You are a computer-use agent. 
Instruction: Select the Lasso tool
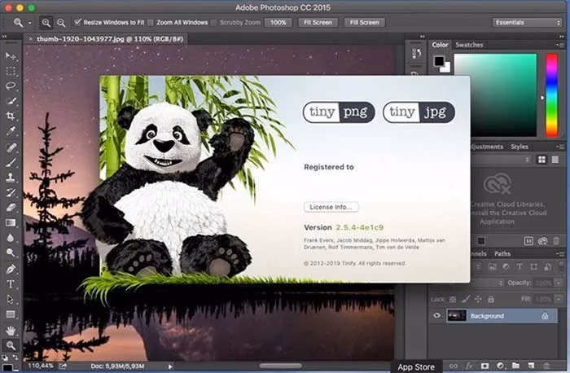(x=11, y=86)
